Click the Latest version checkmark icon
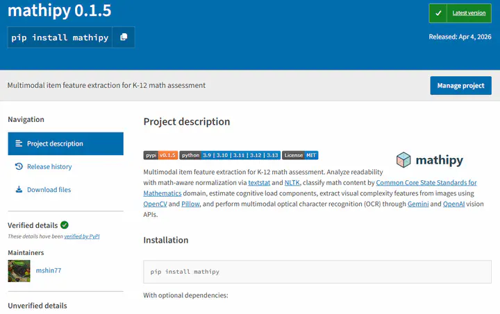This screenshot has height=314, width=500. click(438, 13)
